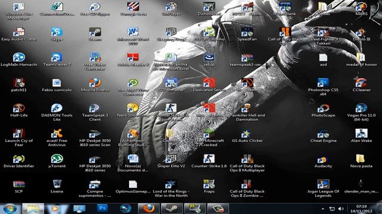382x214 pixels.
Task: Select Launch Cry of Fear icon
Action: click(19, 134)
